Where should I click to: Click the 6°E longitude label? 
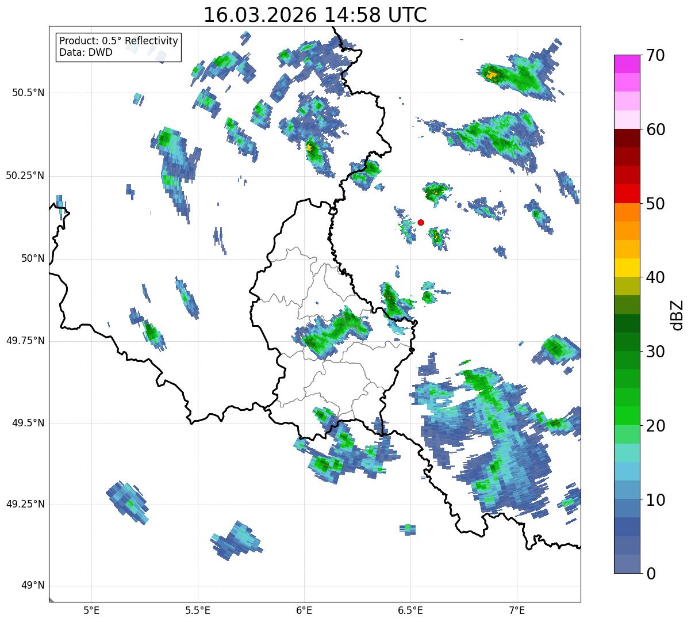tap(304, 610)
